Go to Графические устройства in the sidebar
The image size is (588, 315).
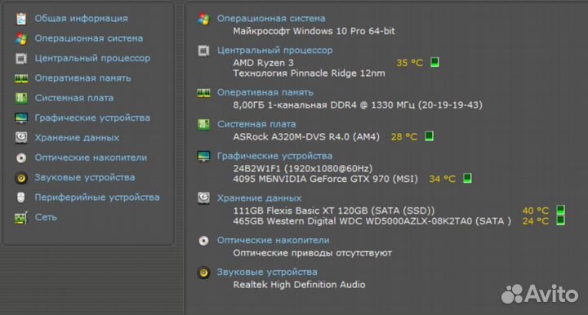92,118
